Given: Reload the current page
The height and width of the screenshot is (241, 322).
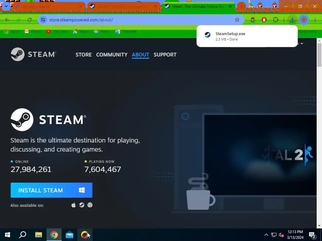Looking at the screenshot, I should 30,20.
